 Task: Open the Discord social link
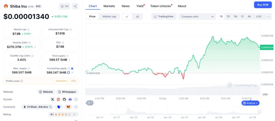pos(70,99)
